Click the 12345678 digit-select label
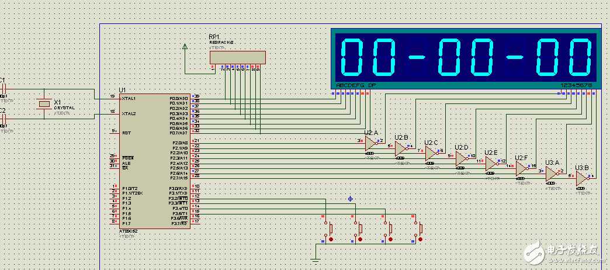This screenshot has width=610, height=270. click(x=576, y=85)
